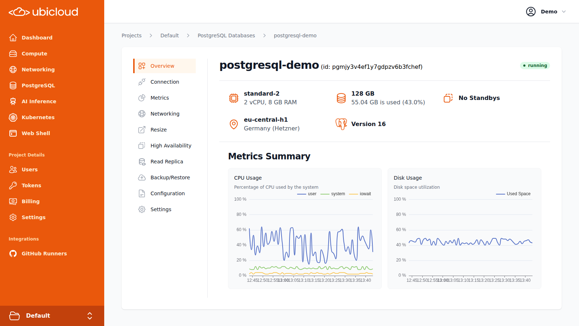
Task: Open the Overview tab
Action: pyautogui.click(x=165, y=66)
